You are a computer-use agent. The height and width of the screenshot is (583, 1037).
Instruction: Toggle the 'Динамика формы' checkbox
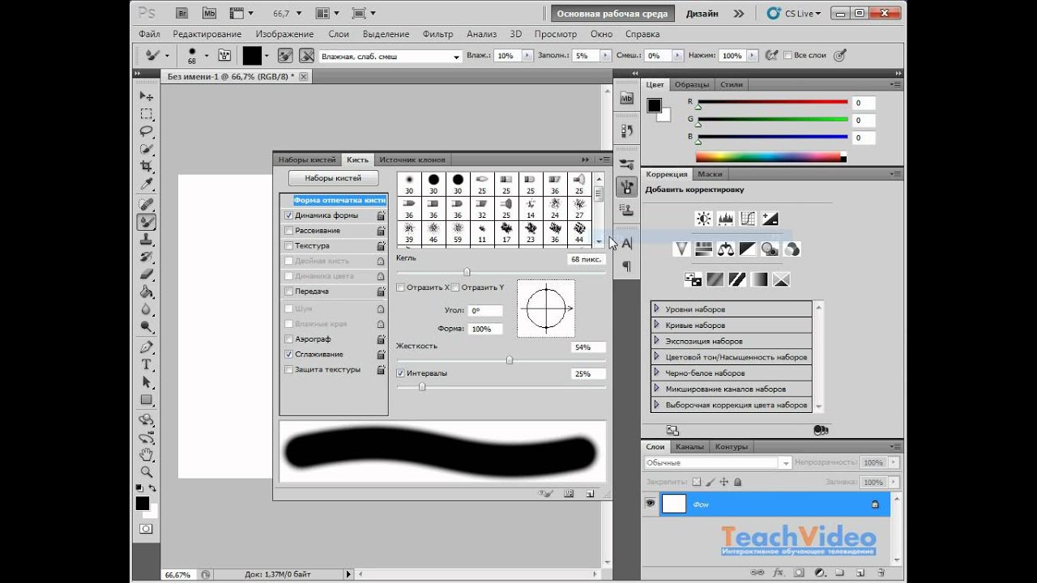(289, 215)
